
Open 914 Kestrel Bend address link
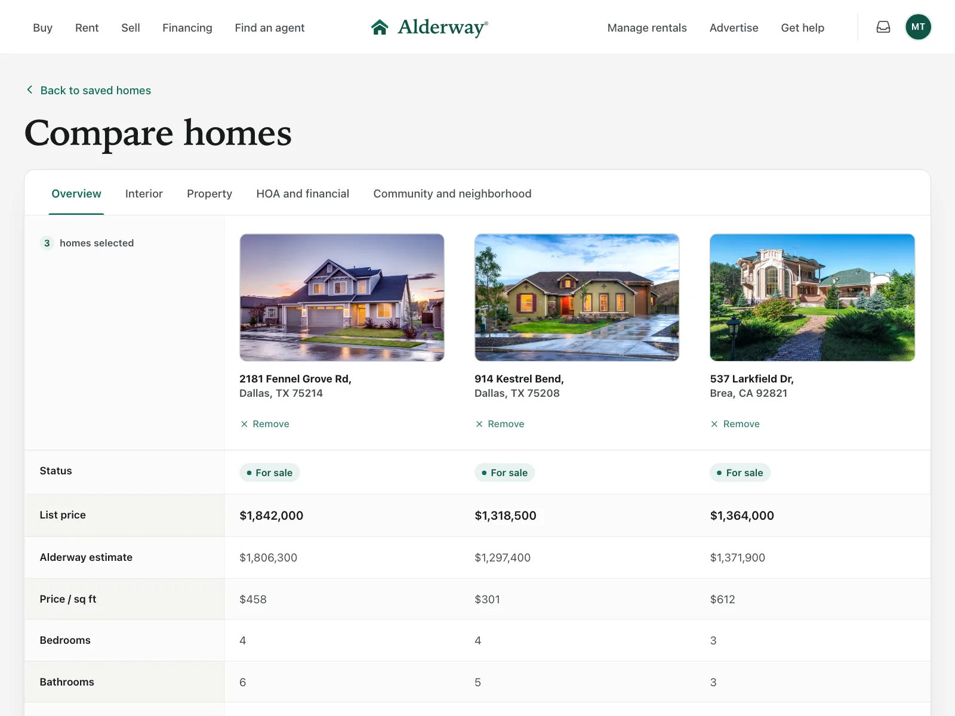519,385
